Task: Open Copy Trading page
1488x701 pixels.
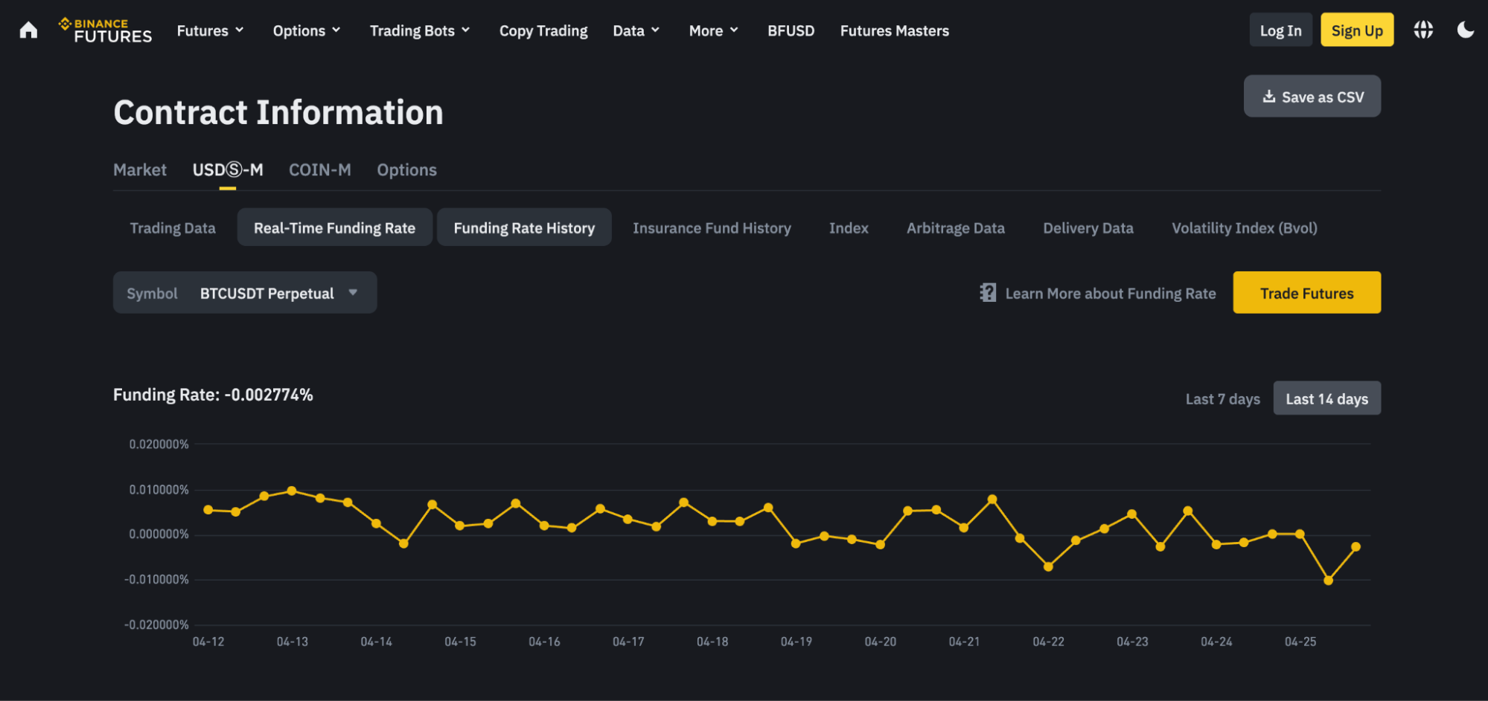Action: click(543, 30)
